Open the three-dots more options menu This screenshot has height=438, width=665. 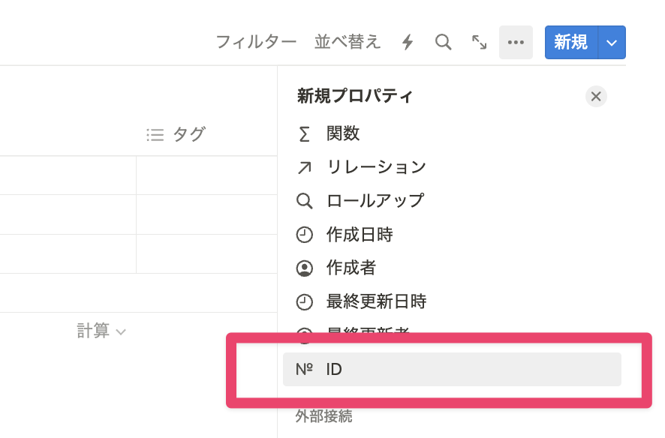coord(516,42)
